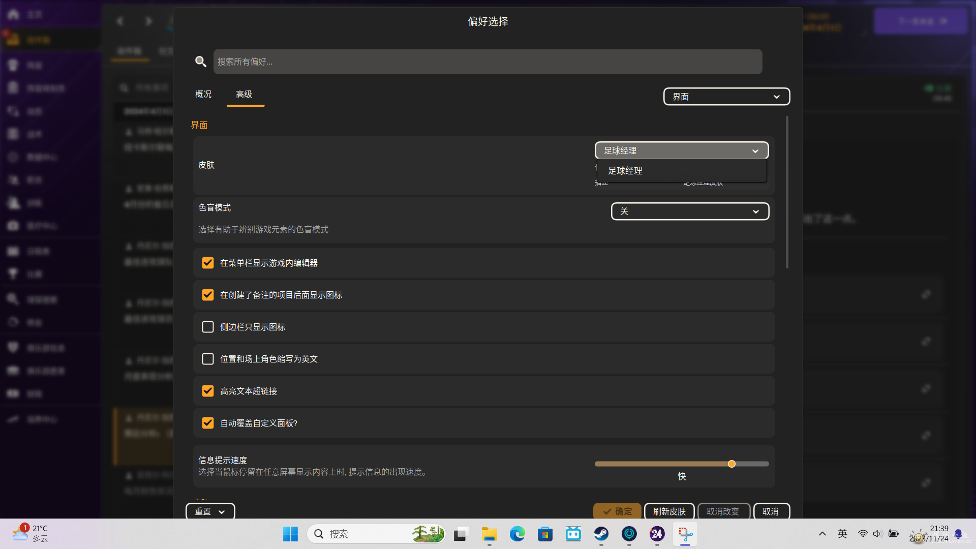This screenshot has width=976, height=549.
Task: Open the 色盲模式 dropdown set to 关
Action: click(690, 211)
